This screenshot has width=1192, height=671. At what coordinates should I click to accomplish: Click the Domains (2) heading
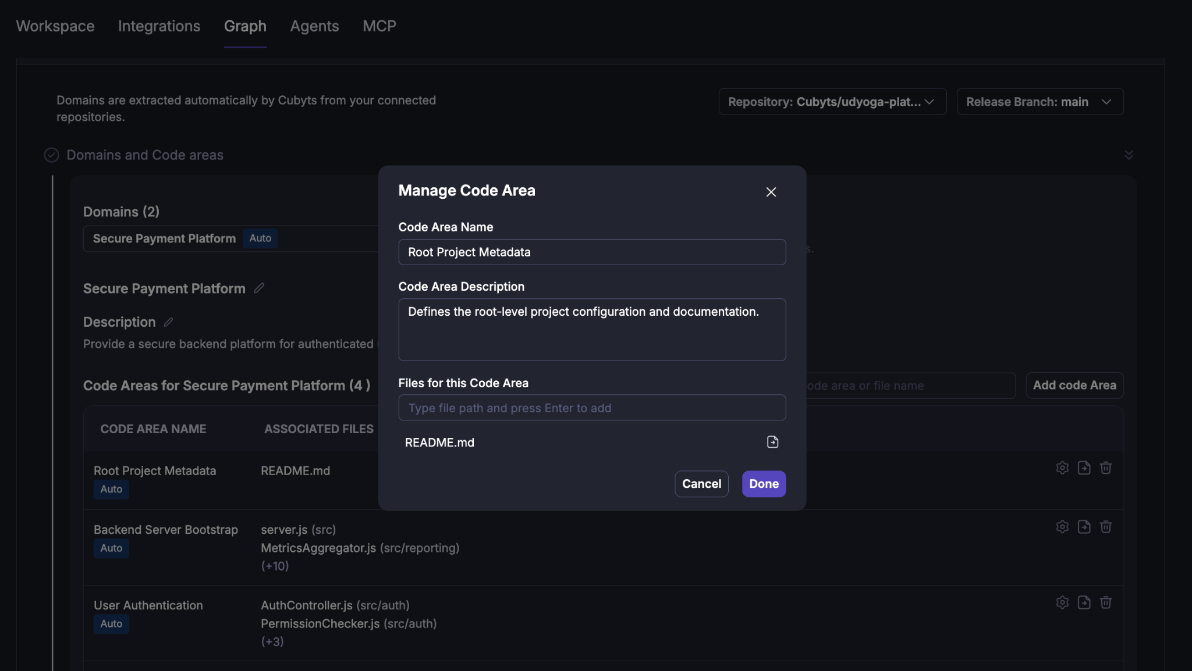[x=121, y=212]
